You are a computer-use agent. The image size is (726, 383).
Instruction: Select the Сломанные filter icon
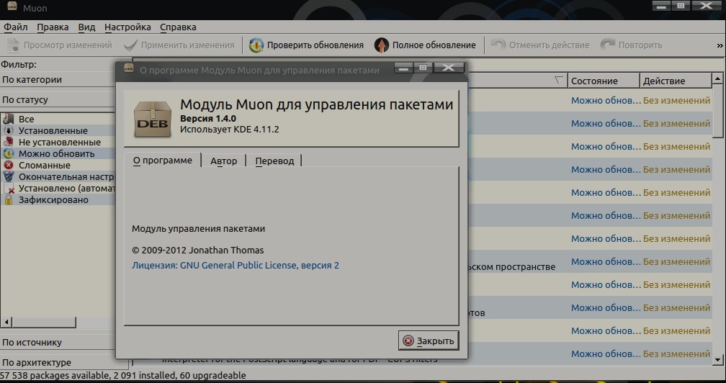[9, 165]
